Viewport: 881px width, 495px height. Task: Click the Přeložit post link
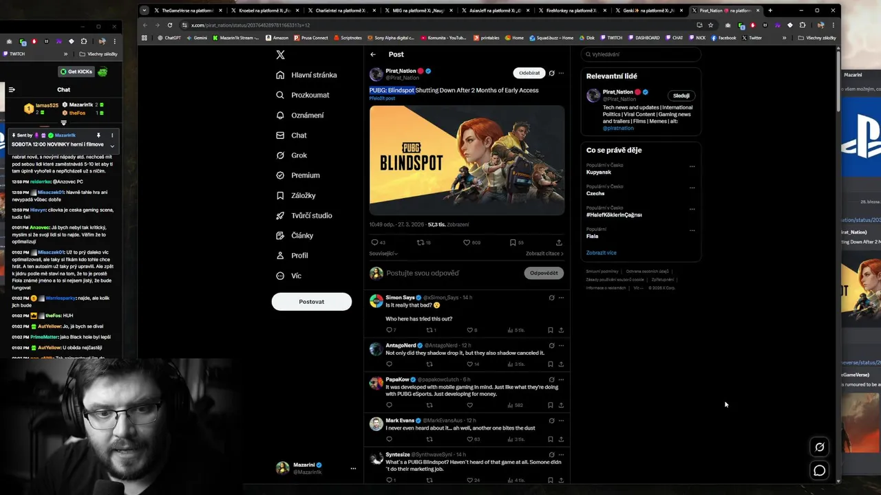click(382, 98)
